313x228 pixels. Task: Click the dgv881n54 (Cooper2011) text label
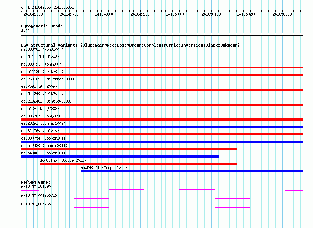pos(63,160)
